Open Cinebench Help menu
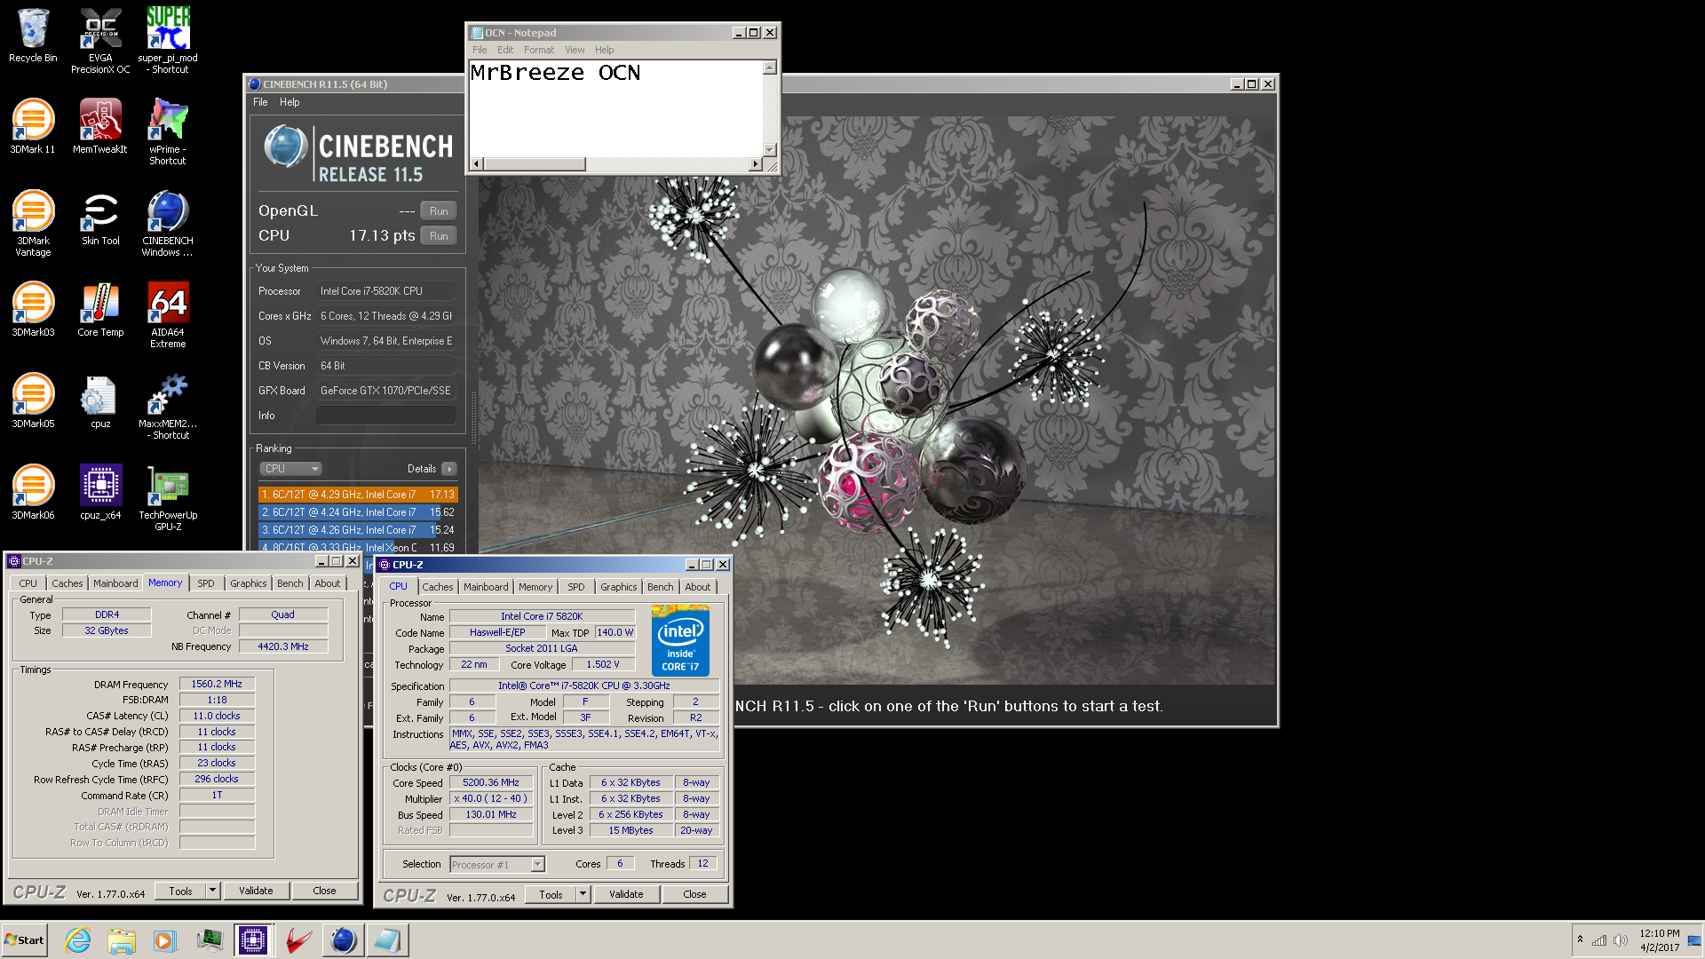The height and width of the screenshot is (959, 1705). click(x=289, y=102)
